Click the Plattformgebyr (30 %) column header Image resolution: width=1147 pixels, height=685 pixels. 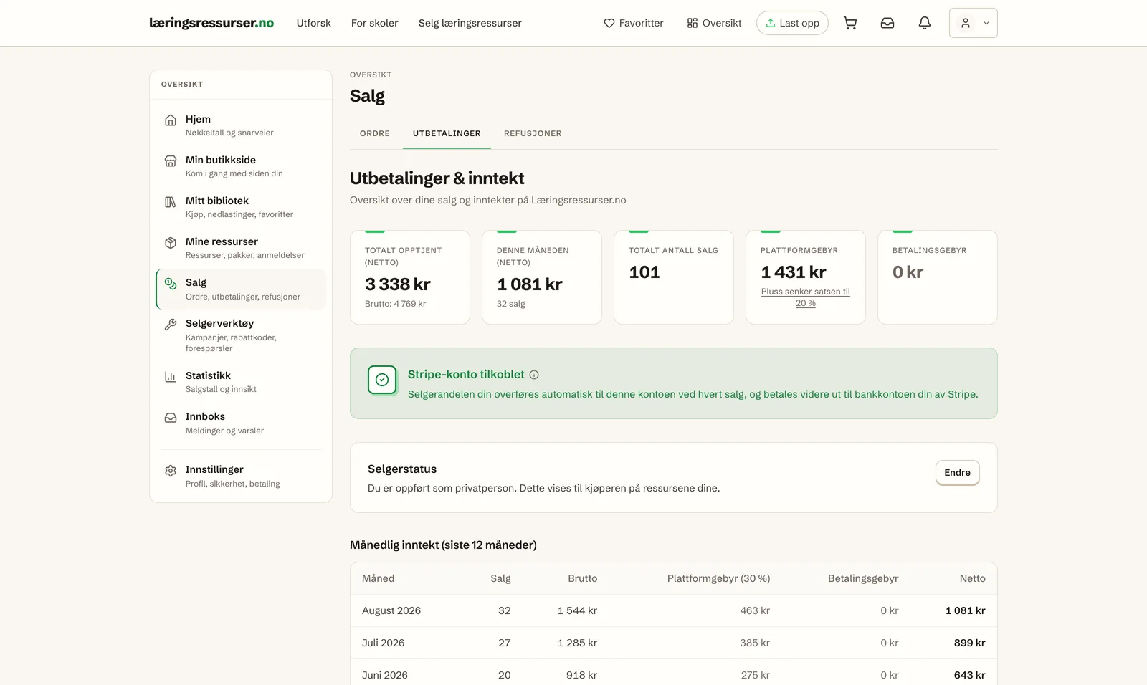[x=718, y=578]
